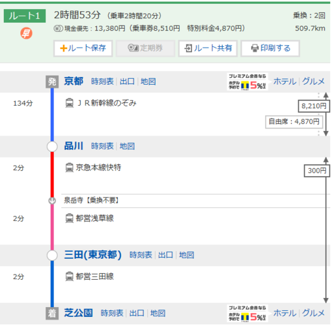The width and height of the screenshot is (334, 326).
Task: Click the 京急本線快特 line name
Action: point(98,168)
